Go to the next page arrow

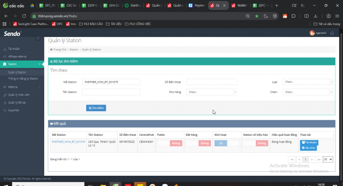(312, 159)
